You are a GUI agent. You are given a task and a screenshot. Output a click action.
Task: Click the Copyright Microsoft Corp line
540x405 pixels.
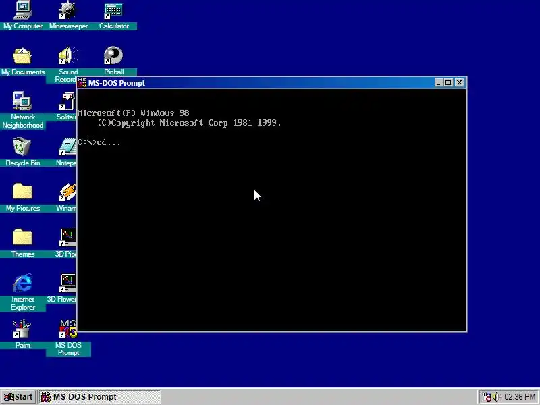(x=190, y=123)
